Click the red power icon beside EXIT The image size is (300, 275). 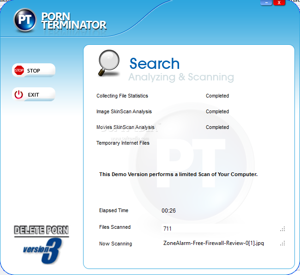pos(19,94)
